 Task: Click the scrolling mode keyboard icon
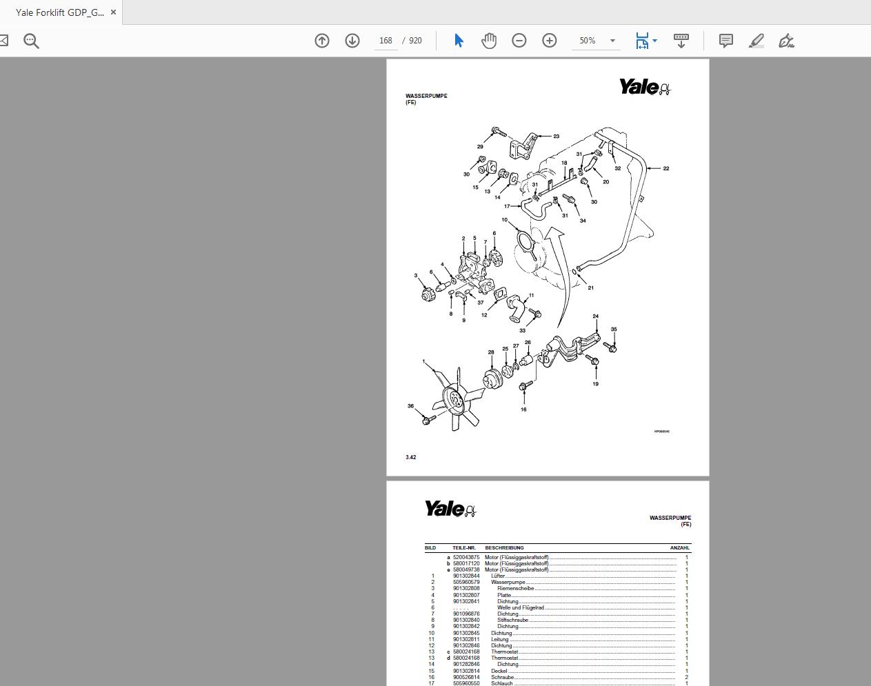(681, 41)
